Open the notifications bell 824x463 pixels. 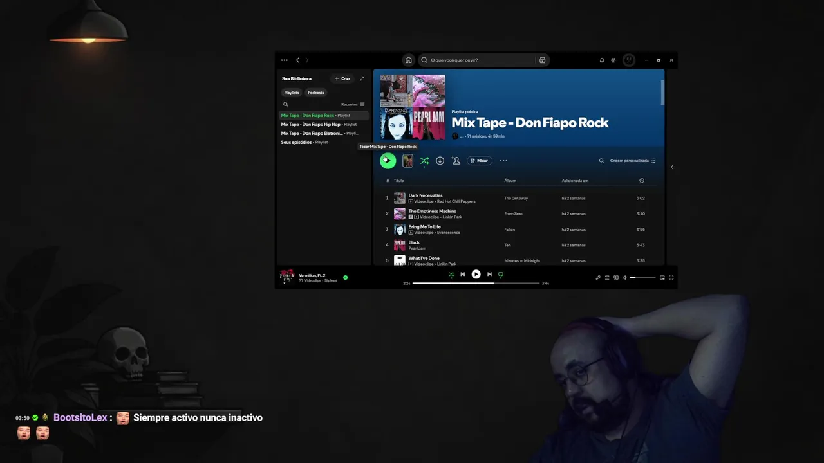coord(602,60)
